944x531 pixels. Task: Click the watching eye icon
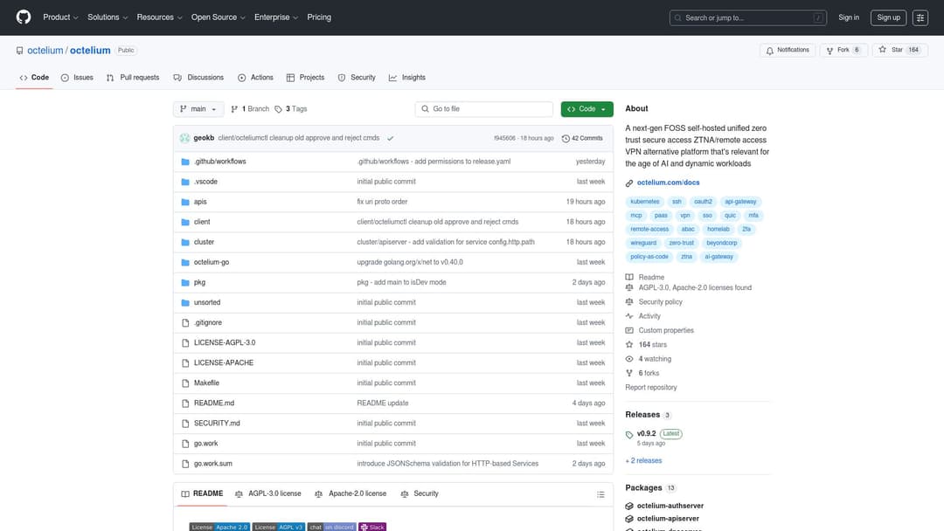(x=629, y=359)
